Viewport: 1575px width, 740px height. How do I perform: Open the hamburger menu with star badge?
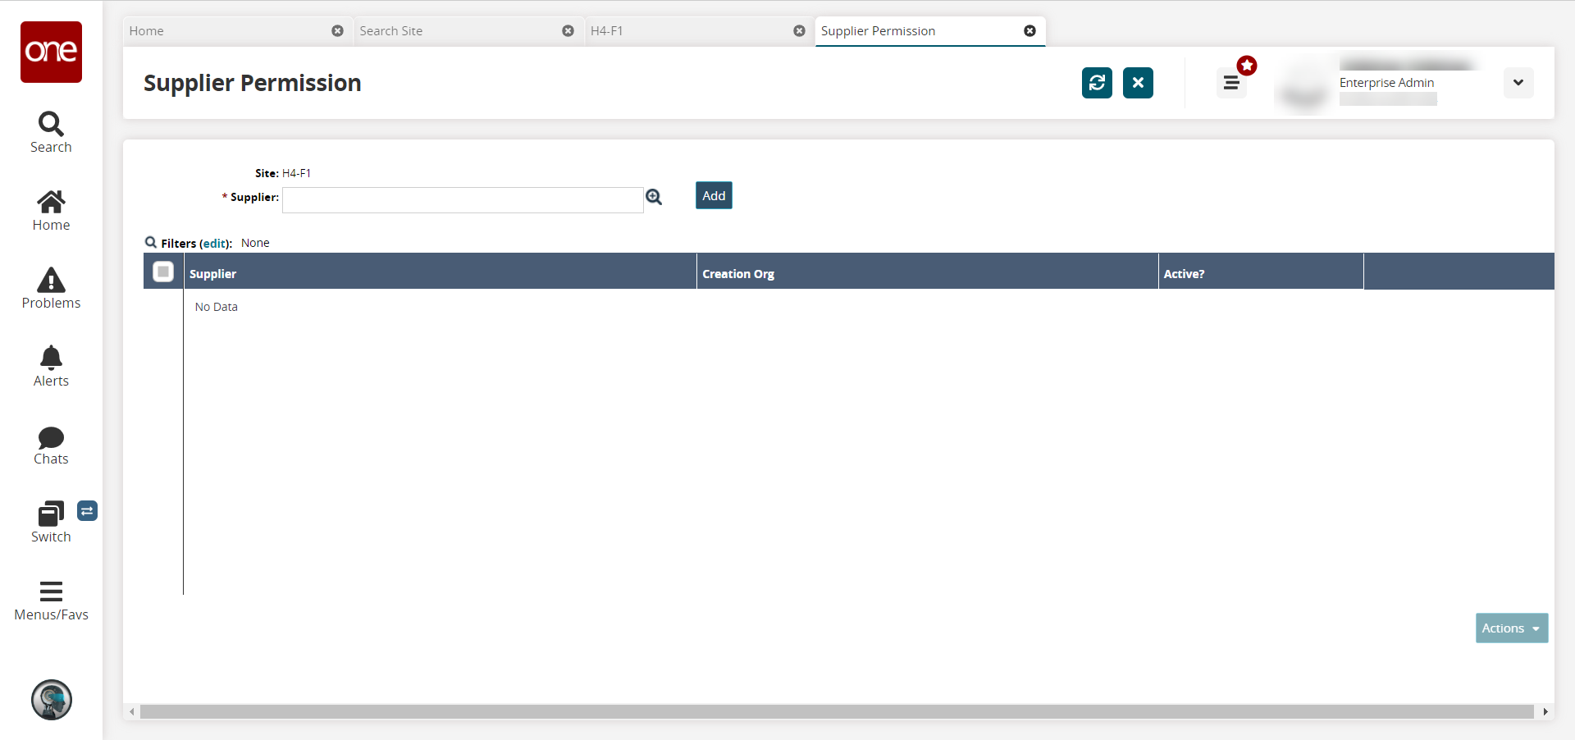[1231, 82]
